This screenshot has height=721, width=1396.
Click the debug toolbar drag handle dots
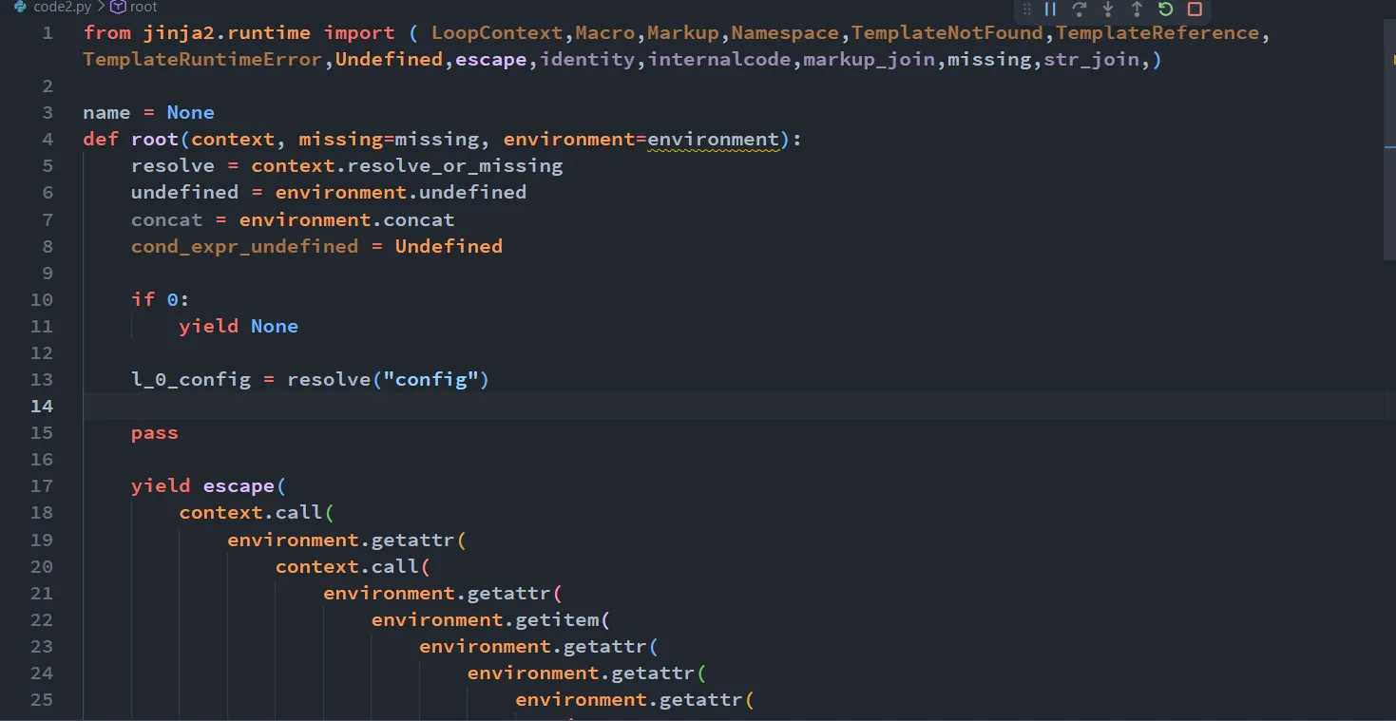tap(1026, 9)
